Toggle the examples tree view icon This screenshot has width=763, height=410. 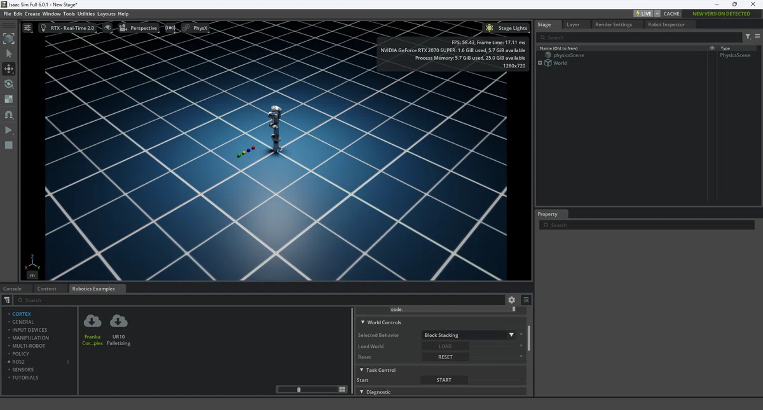click(7, 300)
